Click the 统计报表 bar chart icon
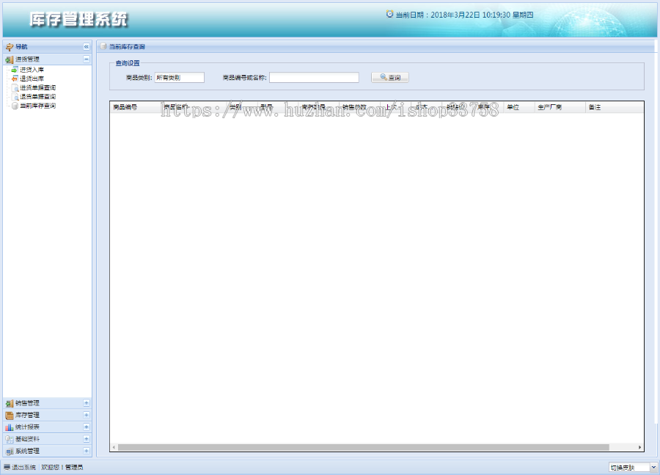This screenshot has width=660, height=475. pyautogui.click(x=9, y=427)
